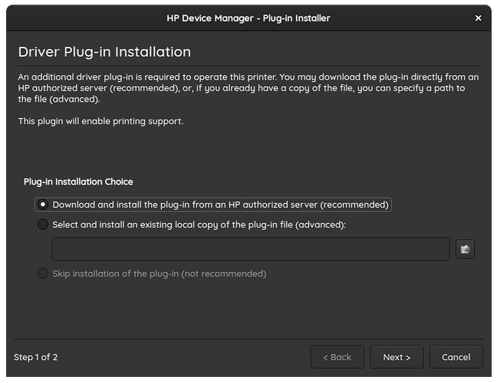Go back with the < Back button
The image size is (497, 383).
coord(337,357)
